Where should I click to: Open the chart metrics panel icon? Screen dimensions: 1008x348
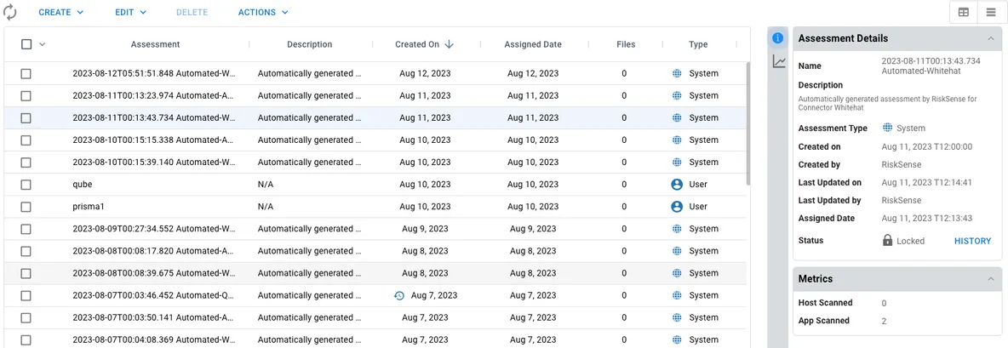point(778,61)
